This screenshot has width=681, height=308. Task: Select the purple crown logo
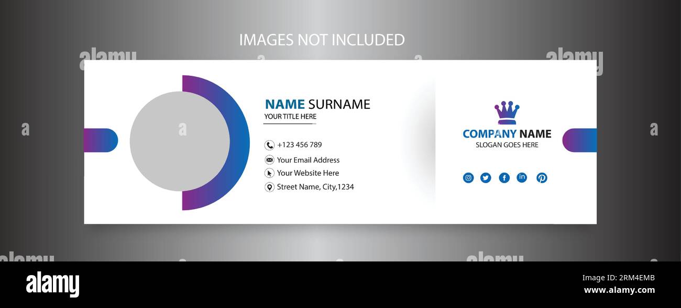507,113
